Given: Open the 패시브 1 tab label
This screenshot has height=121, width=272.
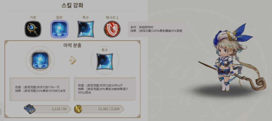Looking at the screenshot, I should (x=112, y=17).
